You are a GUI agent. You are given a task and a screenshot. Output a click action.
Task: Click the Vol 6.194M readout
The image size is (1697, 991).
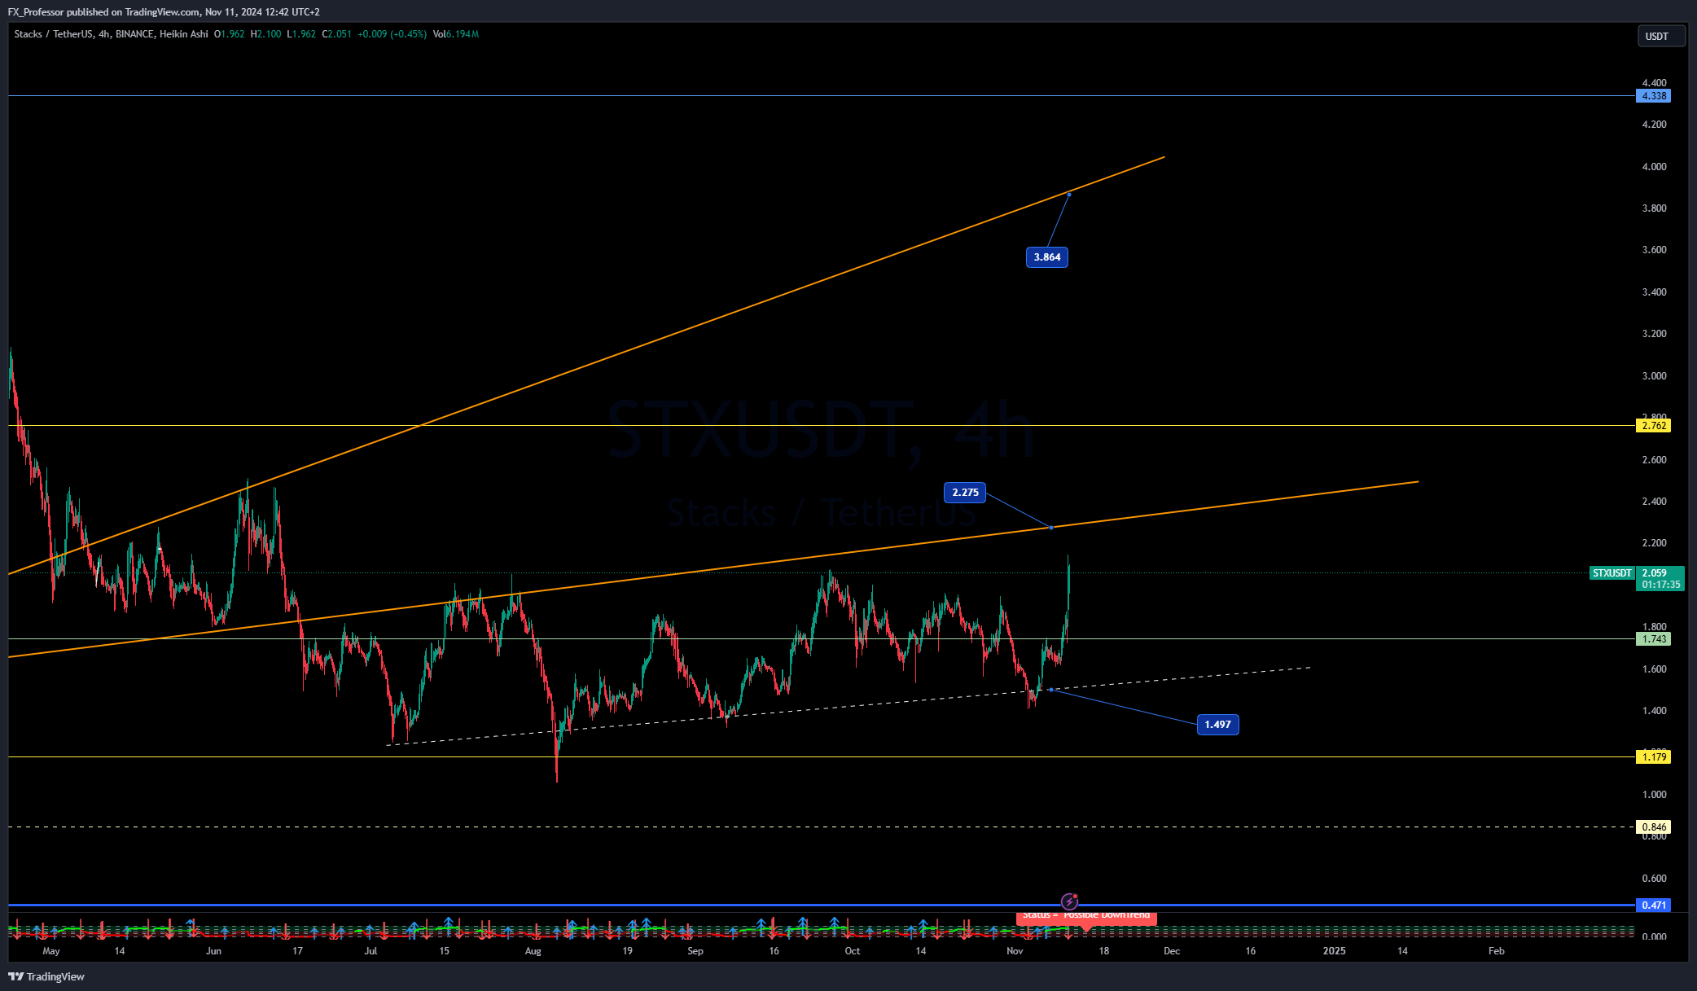pos(456,34)
